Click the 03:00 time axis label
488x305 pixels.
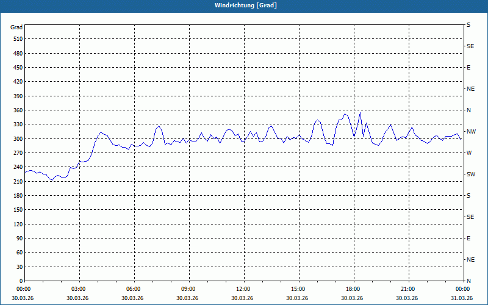79,289
